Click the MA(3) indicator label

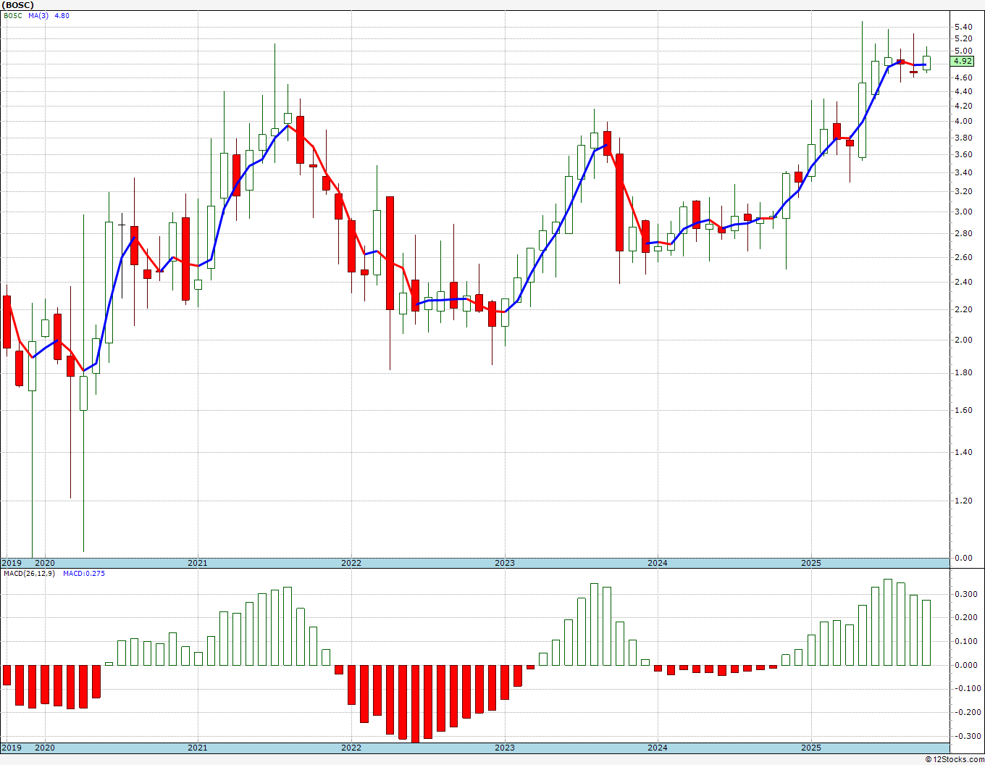[x=39, y=15]
